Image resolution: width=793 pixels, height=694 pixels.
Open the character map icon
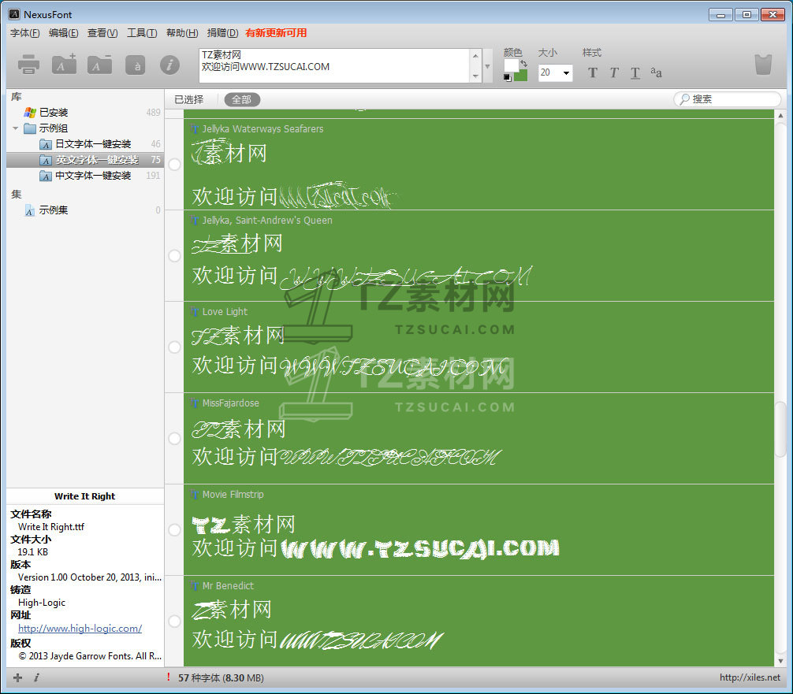(x=136, y=65)
